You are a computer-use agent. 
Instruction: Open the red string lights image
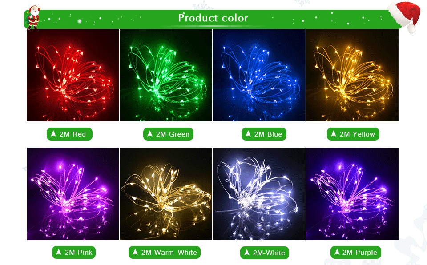[73, 75]
